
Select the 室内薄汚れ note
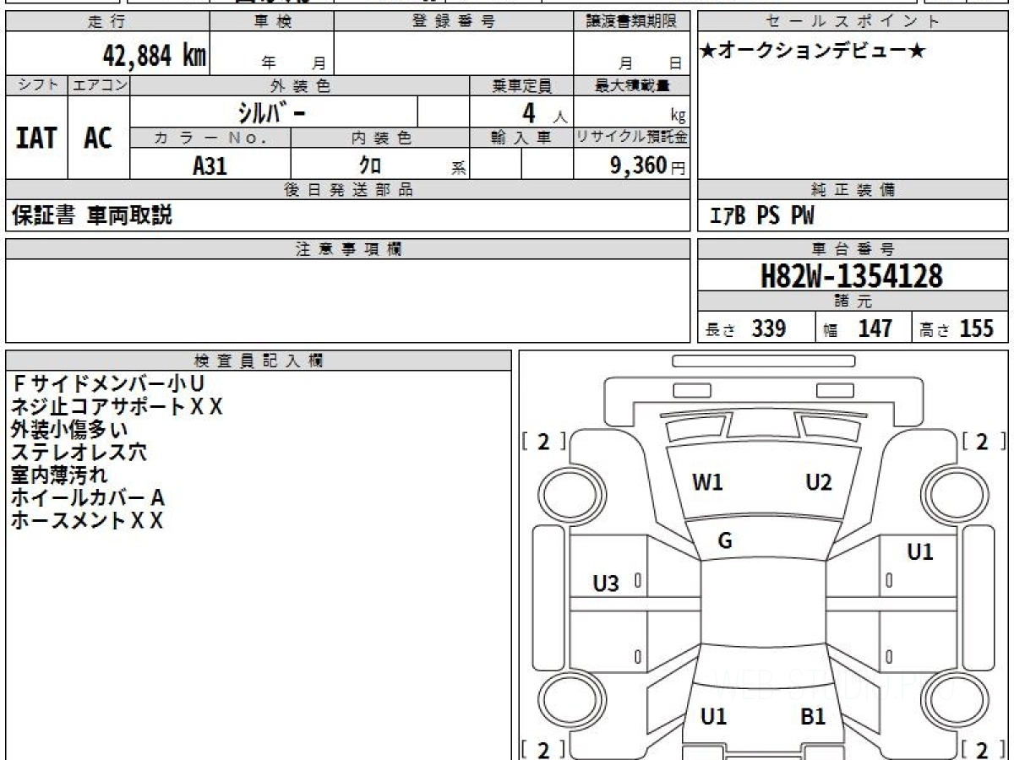[60, 475]
